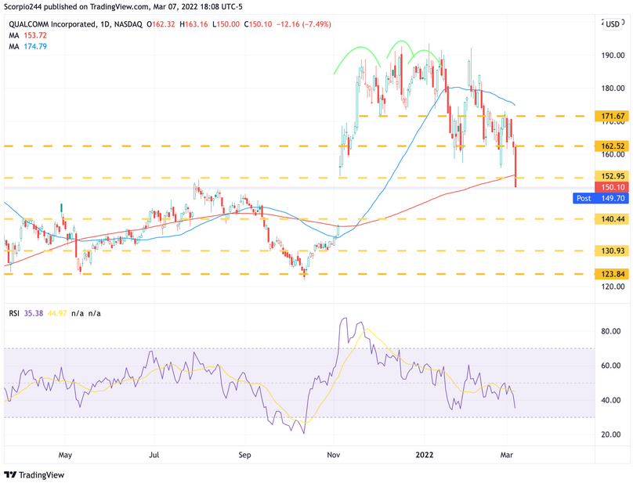The width and height of the screenshot is (633, 483).
Task: Click the Nov label on time axis
Action: pyautogui.click(x=334, y=455)
